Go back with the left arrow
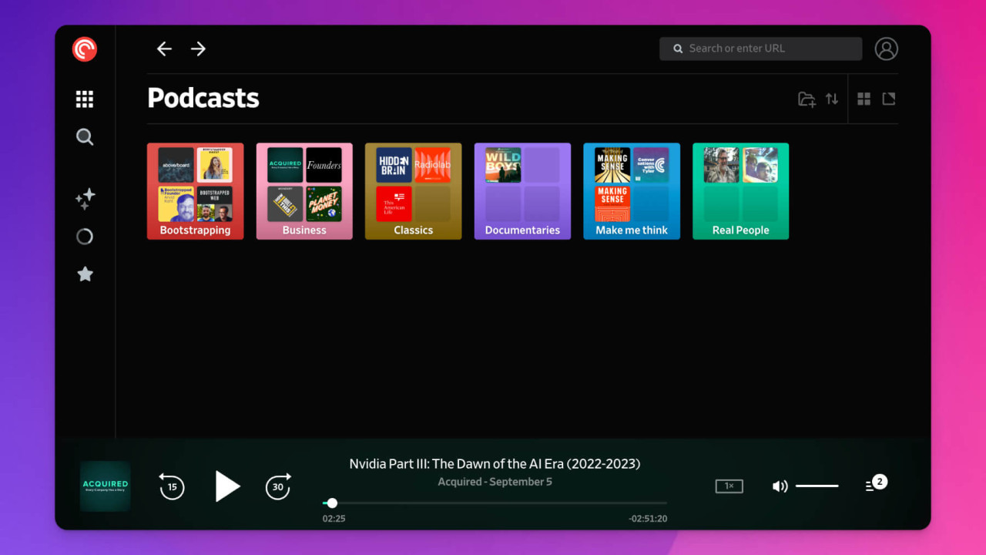 point(164,49)
